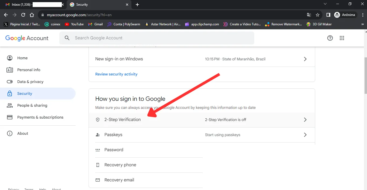
Task: Open the translate page icon
Action: click(309, 15)
